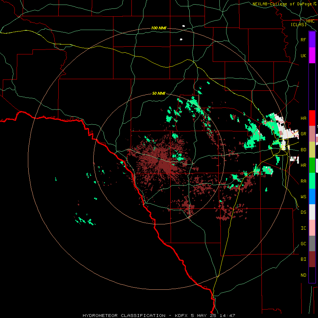Image resolution: width=318 pixels, height=318 pixels.
Task: Click the RF legend label
Action: coord(303,40)
